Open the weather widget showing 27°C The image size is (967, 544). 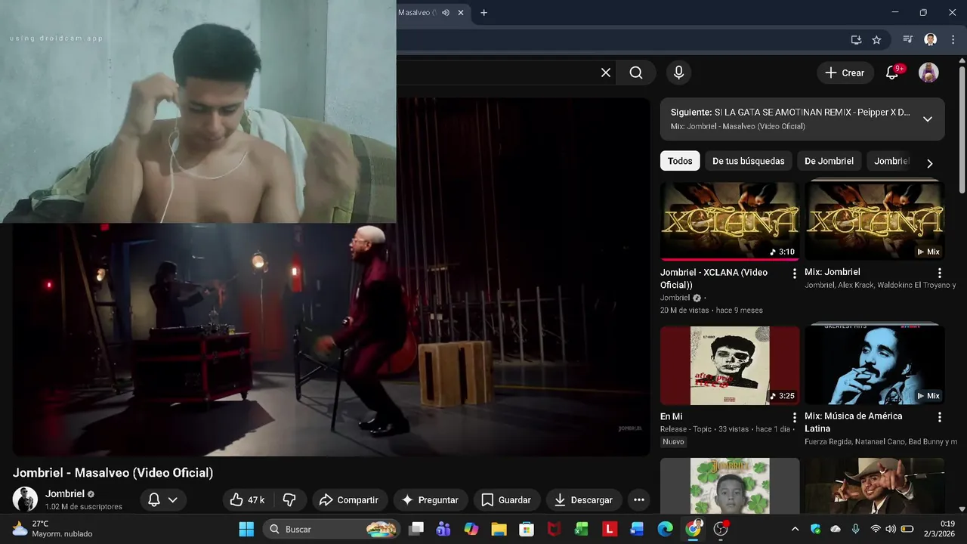[x=53, y=529]
